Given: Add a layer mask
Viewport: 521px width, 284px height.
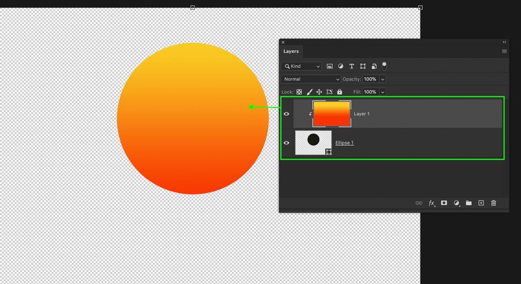Looking at the screenshot, I should (444, 202).
